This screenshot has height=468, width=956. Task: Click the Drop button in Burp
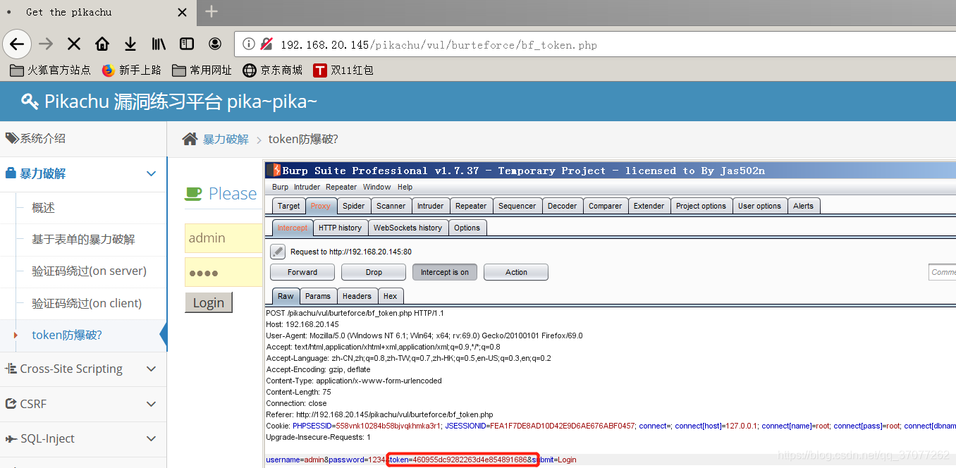point(374,272)
